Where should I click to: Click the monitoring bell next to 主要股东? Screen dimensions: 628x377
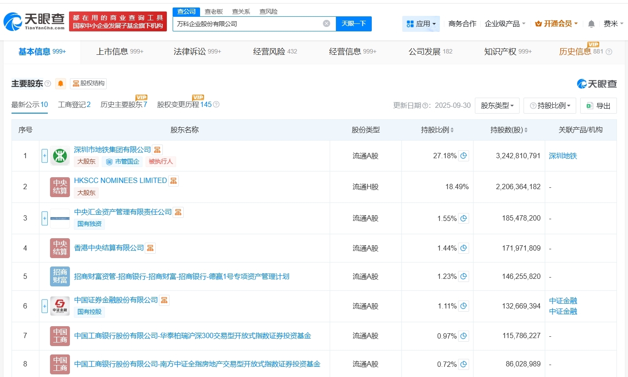tap(61, 83)
